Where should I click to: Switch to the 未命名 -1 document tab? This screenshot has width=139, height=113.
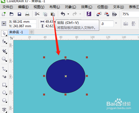point(18,32)
